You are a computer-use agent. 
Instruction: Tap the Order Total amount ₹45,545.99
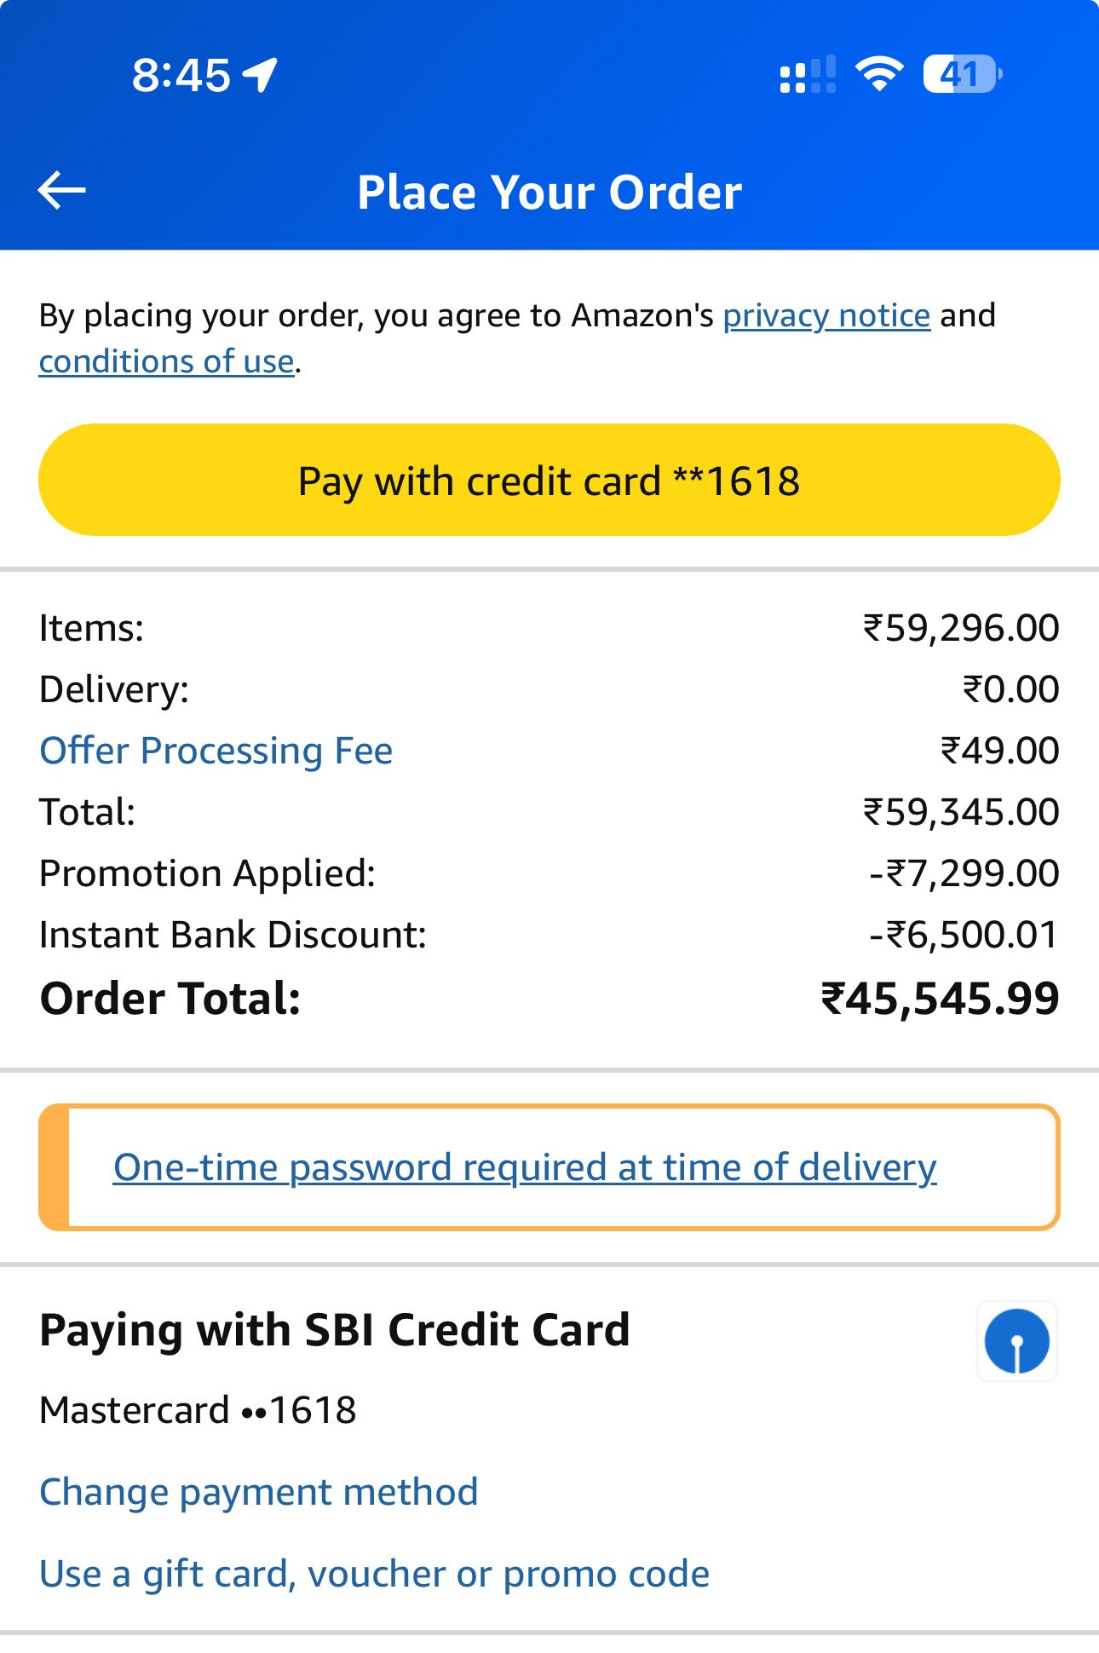(940, 999)
